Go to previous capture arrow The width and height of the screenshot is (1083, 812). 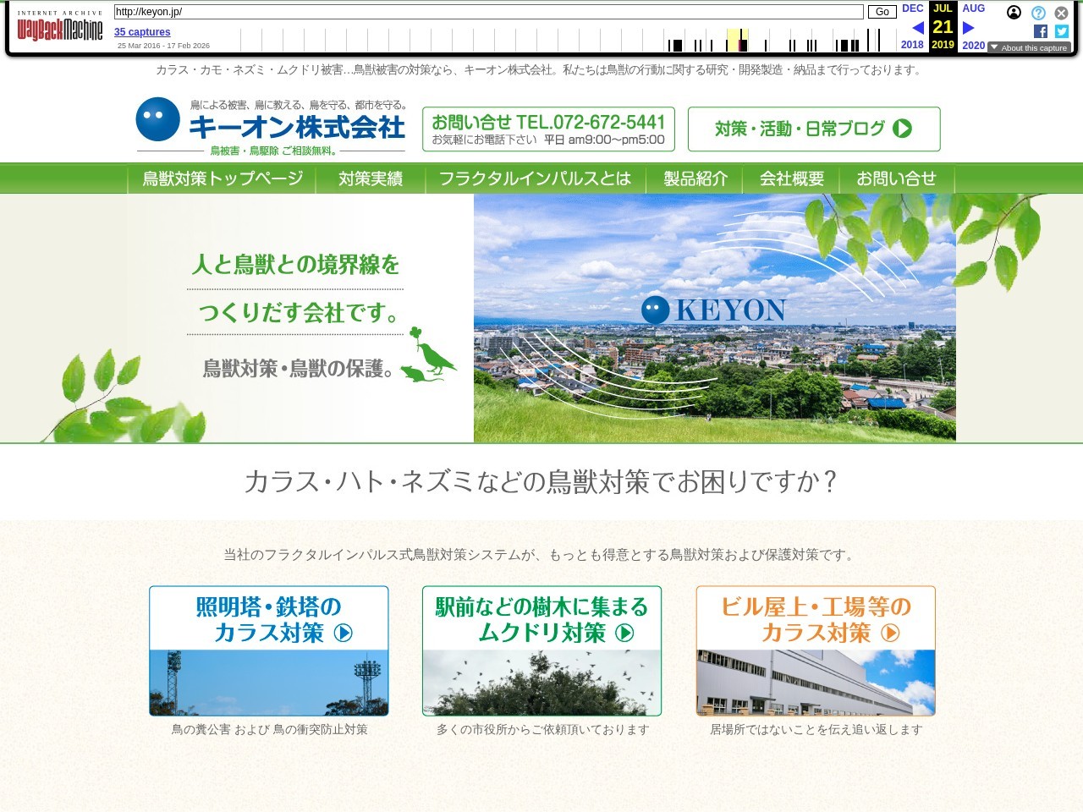917,28
